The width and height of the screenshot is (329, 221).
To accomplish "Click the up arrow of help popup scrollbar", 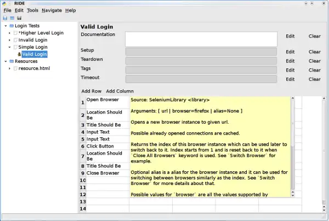I will click(293, 98).
